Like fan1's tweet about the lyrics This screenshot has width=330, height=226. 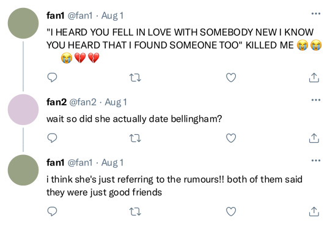click(x=231, y=77)
